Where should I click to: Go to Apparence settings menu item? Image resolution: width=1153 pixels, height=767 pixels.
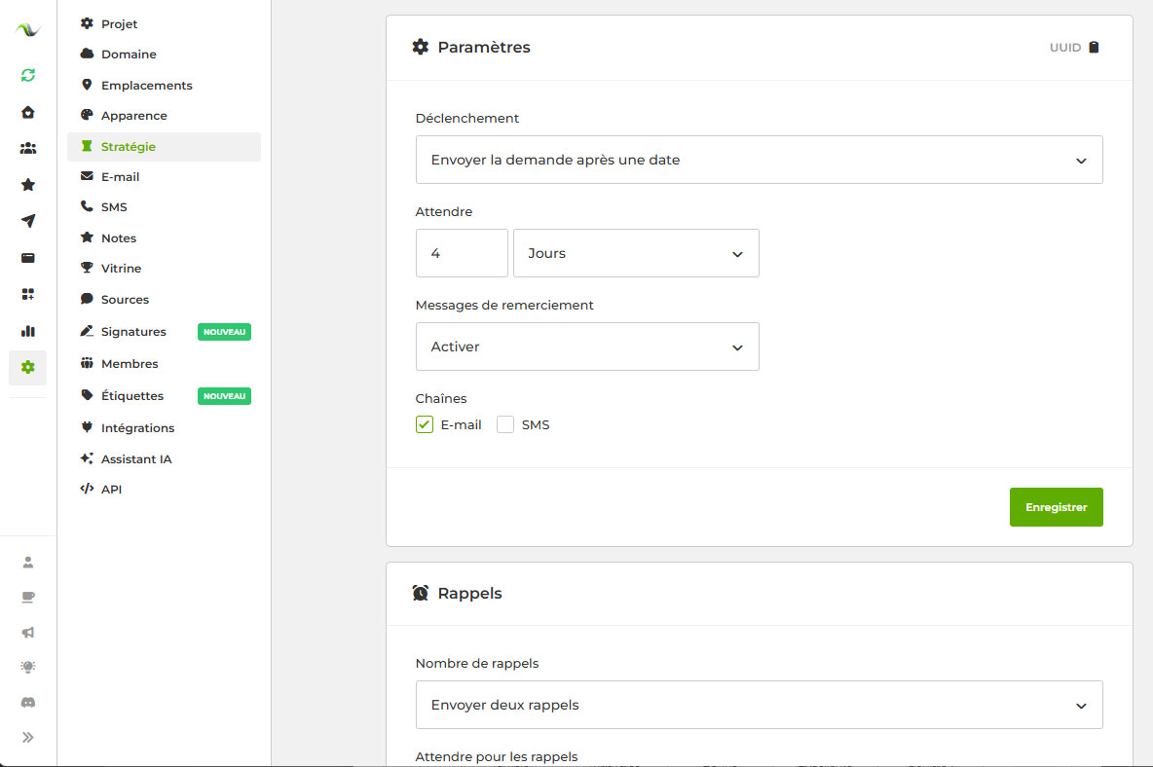pyautogui.click(x=133, y=116)
